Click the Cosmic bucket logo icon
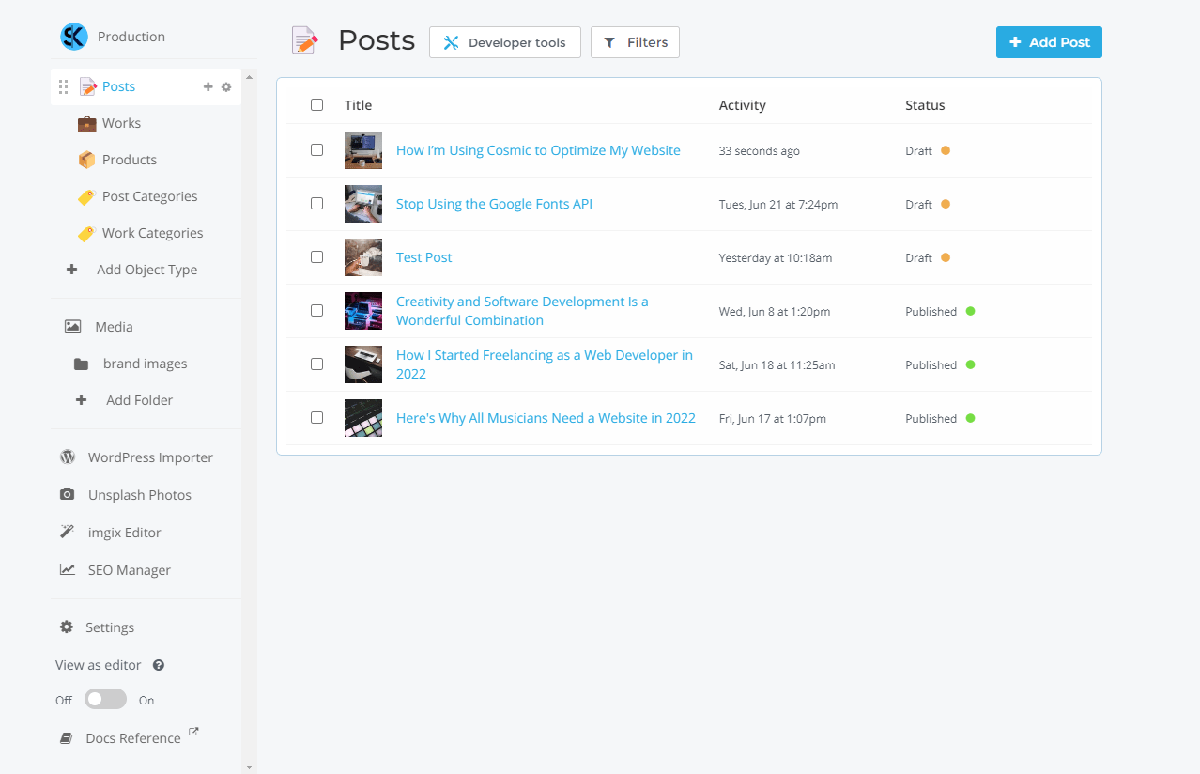The width and height of the screenshot is (1200, 774). pyautogui.click(x=74, y=37)
